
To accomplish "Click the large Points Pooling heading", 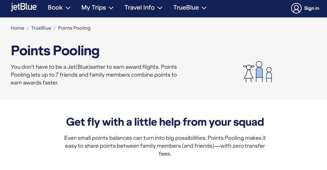I will pos(55,51).
